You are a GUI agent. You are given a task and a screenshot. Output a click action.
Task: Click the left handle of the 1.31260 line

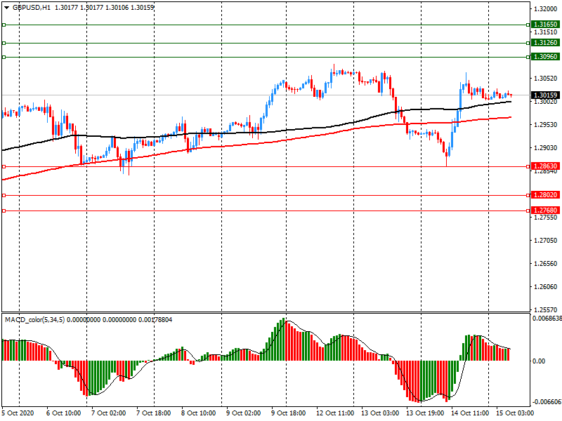(x=4, y=44)
